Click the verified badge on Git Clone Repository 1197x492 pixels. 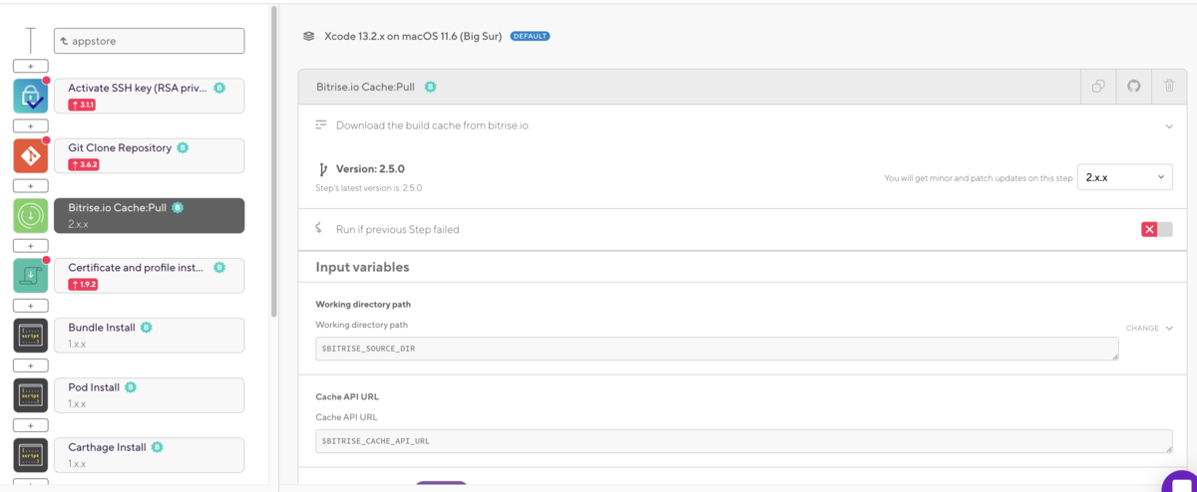pyautogui.click(x=183, y=147)
